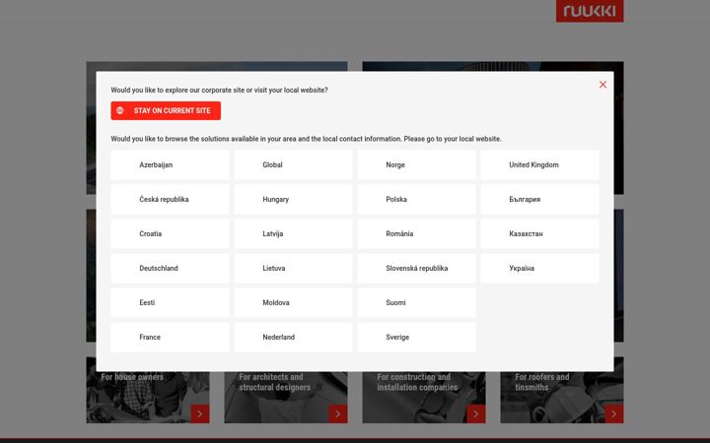The height and width of the screenshot is (443, 710).
Task: Select Казахстан local website
Action: 539,233
